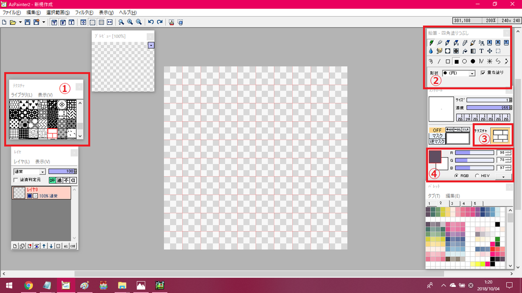
Task: Select the Text tool marked T
Action: point(481,51)
